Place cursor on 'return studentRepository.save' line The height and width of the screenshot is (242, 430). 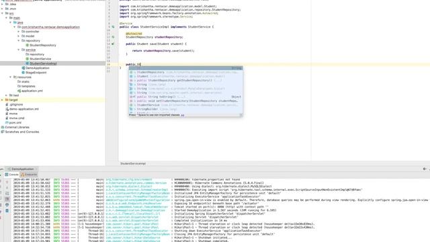click(163, 51)
